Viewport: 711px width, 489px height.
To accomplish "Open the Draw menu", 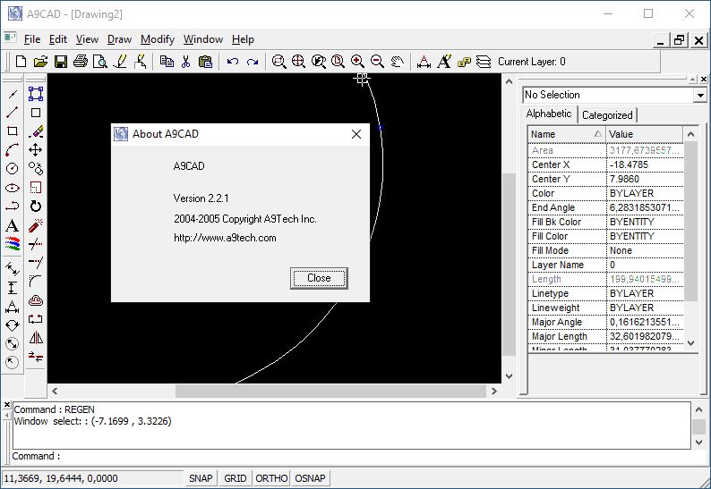I will [x=119, y=39].
